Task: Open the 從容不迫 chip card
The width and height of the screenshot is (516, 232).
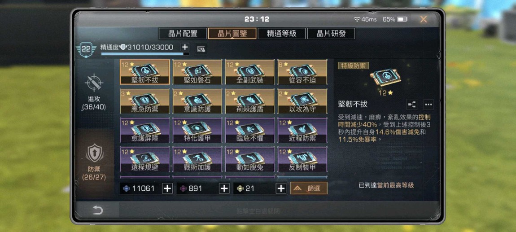Action: [302, 72]
